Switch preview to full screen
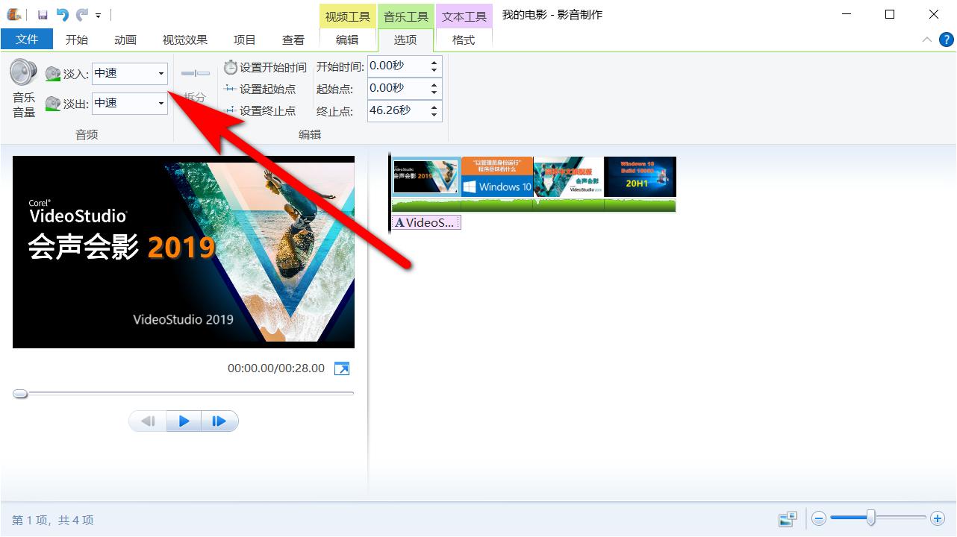This screenshot has width=957, height=537. pos(341,368)
